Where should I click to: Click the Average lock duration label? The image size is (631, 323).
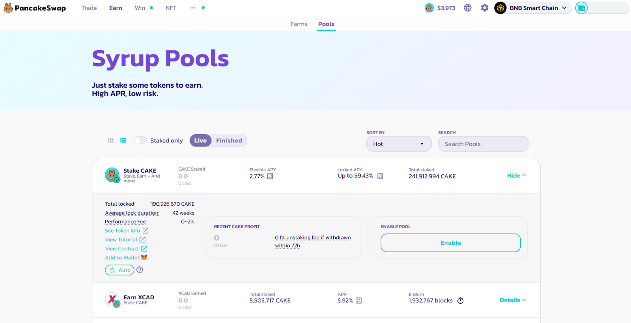[132, 213]
